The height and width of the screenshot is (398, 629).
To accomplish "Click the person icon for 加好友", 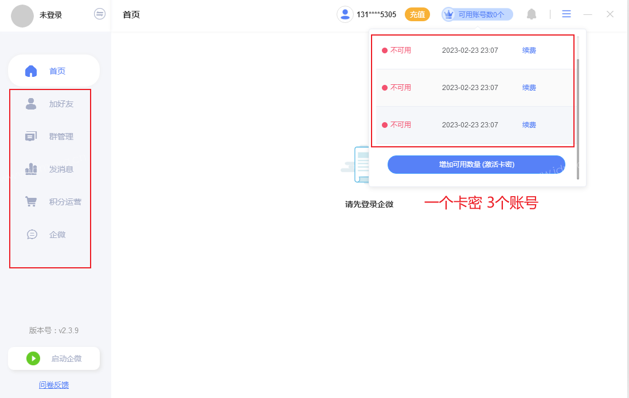I will (31, 103).
